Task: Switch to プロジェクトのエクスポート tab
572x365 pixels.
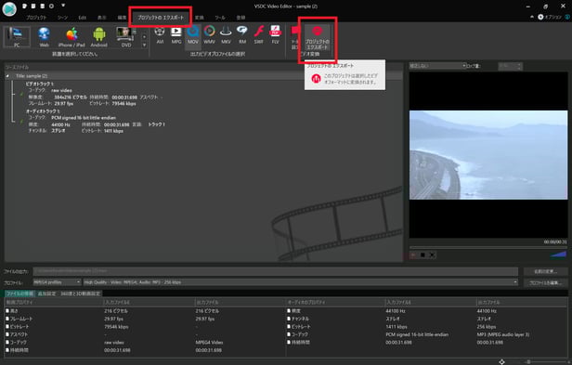Action: [x=161, y=18]
